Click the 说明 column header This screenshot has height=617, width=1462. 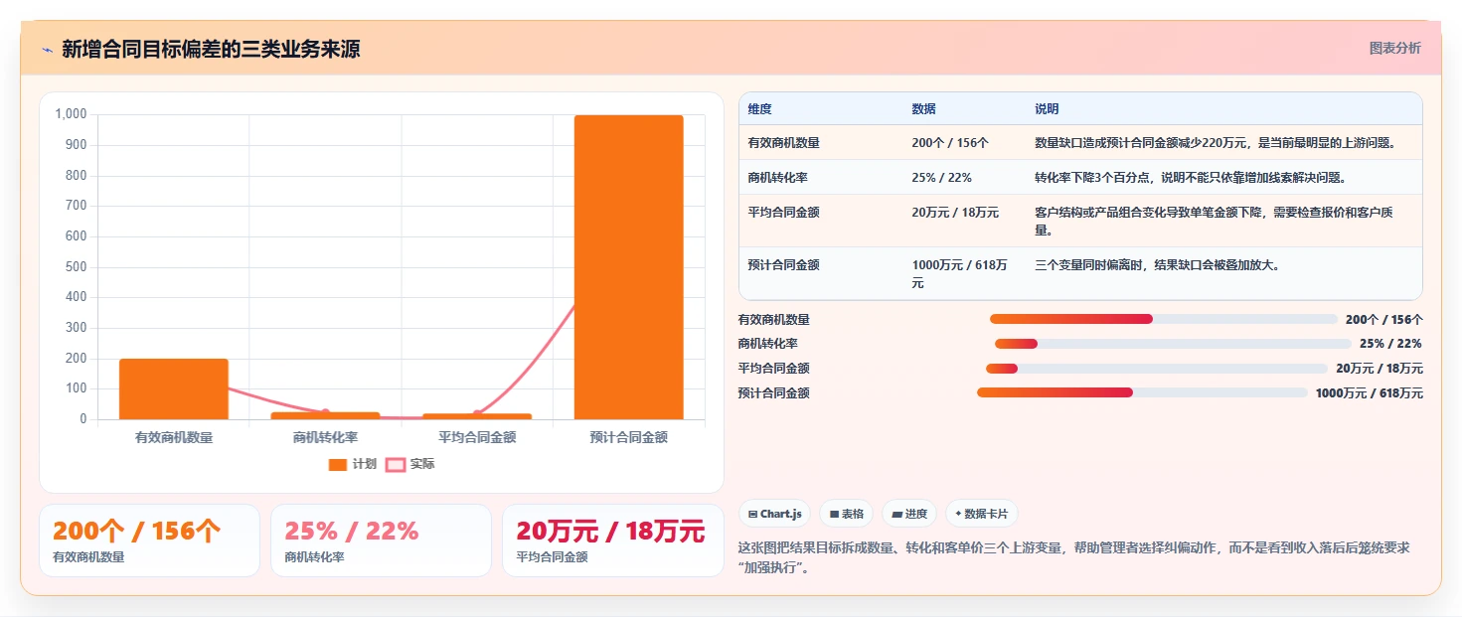click(x=1047, y=108)
